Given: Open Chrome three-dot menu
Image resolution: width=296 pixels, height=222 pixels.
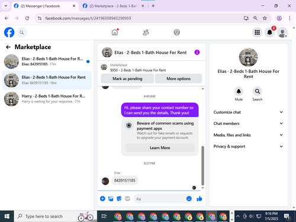Looking at the screenshot, I should point(289,18).
